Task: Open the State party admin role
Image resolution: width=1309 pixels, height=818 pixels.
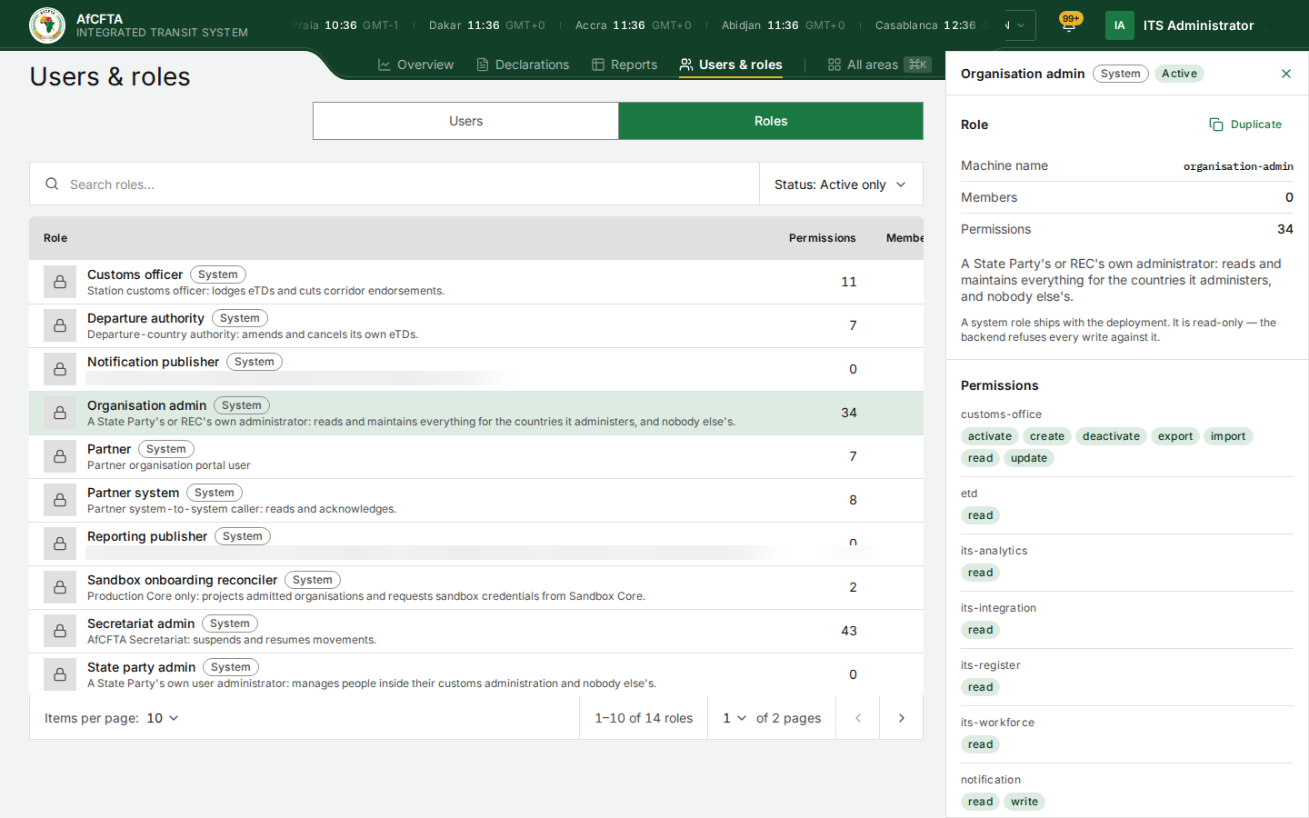Action: (476, 674)
